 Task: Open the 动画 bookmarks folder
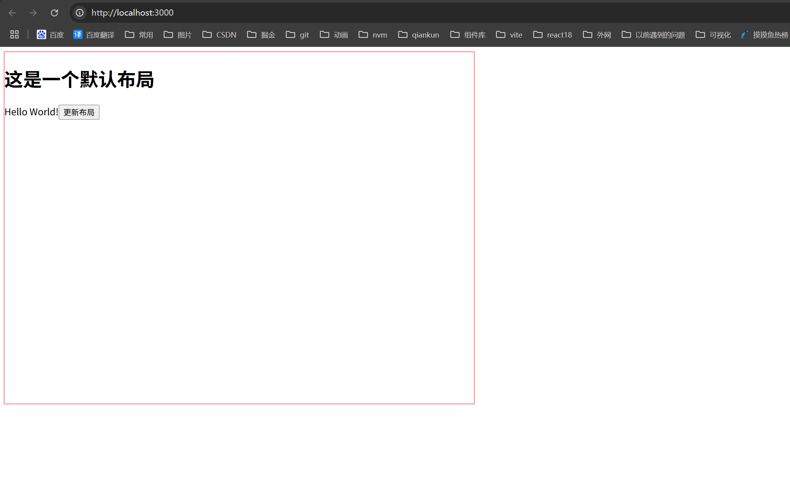pyautogui.click(x=333, y=34)
